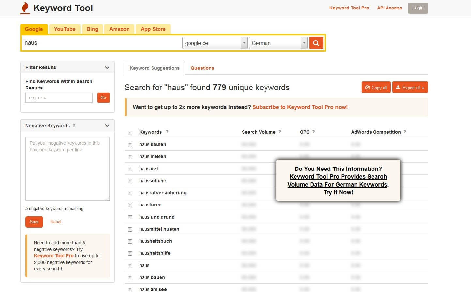Image resolution: width=471 pixels, height=292 pixels.
Task: Click the Reset link
Action: (56, 222)
